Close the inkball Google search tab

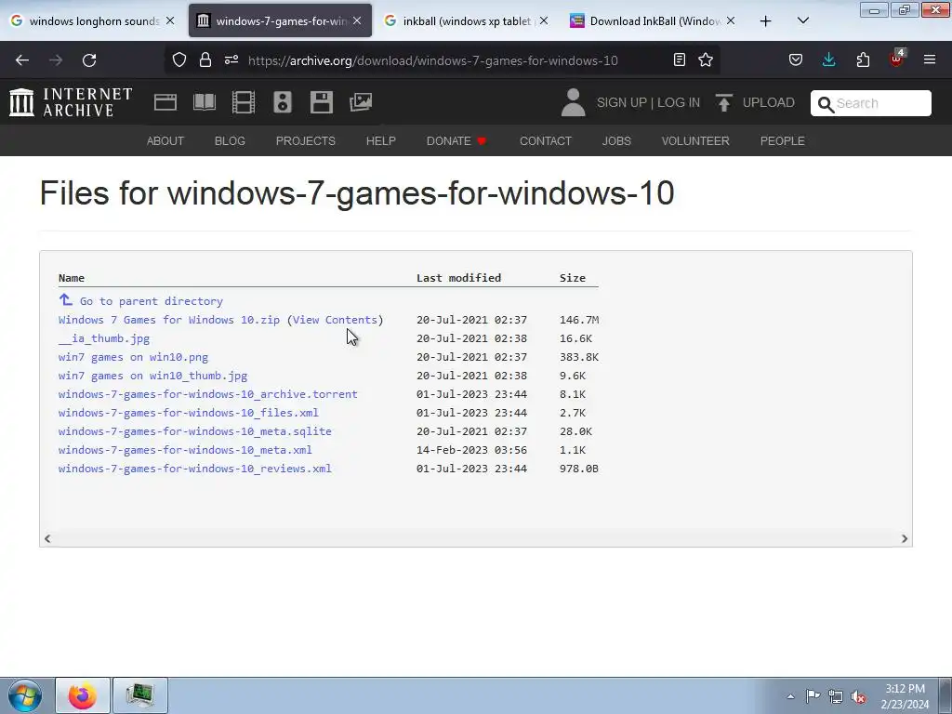[x=544, y=20]
